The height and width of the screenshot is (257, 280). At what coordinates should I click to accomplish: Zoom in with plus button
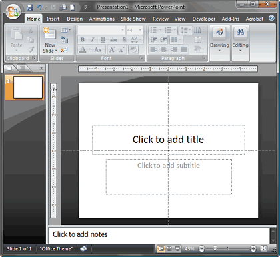(253, 248)
